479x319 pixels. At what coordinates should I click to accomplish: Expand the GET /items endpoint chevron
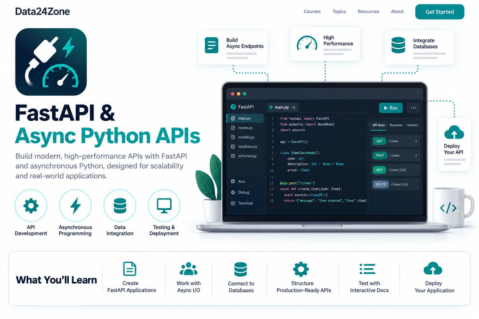click(416, 141)
